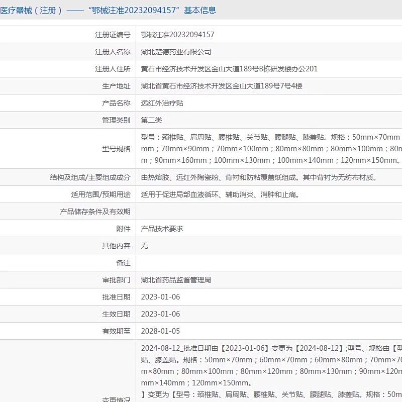Click the 产品名称 label
This screenshot has width=402, height=402.
click(x=116, y=103)
